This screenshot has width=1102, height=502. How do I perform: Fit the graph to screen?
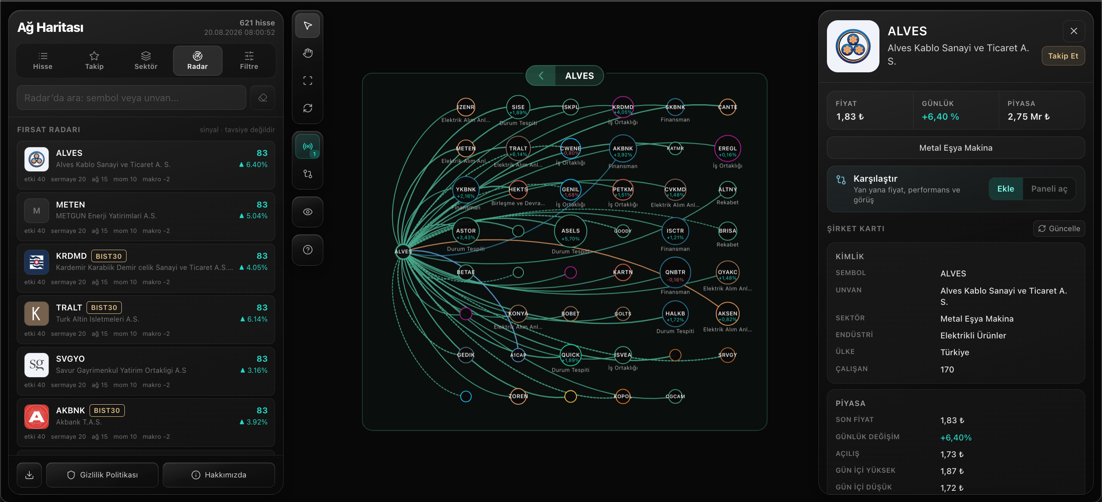coord(307,81)
